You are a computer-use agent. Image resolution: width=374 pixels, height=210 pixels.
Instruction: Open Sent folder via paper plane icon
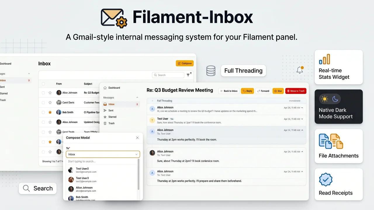(105, 111)
